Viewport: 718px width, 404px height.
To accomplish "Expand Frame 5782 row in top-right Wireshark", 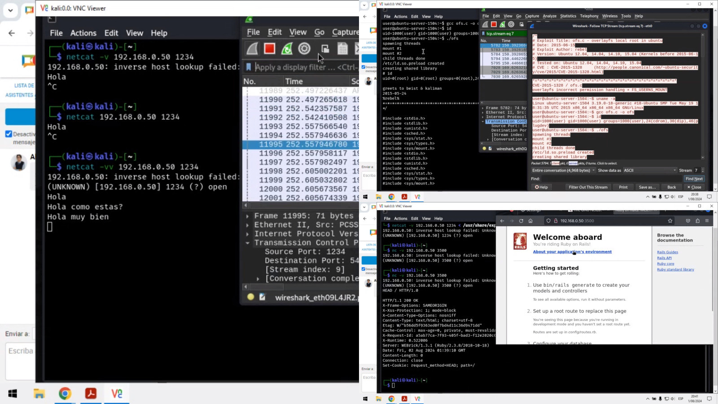I will pyautogui.click(x=483, y=108).
